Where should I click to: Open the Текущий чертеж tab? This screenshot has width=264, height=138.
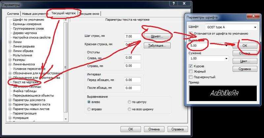[x=63, y=13]
